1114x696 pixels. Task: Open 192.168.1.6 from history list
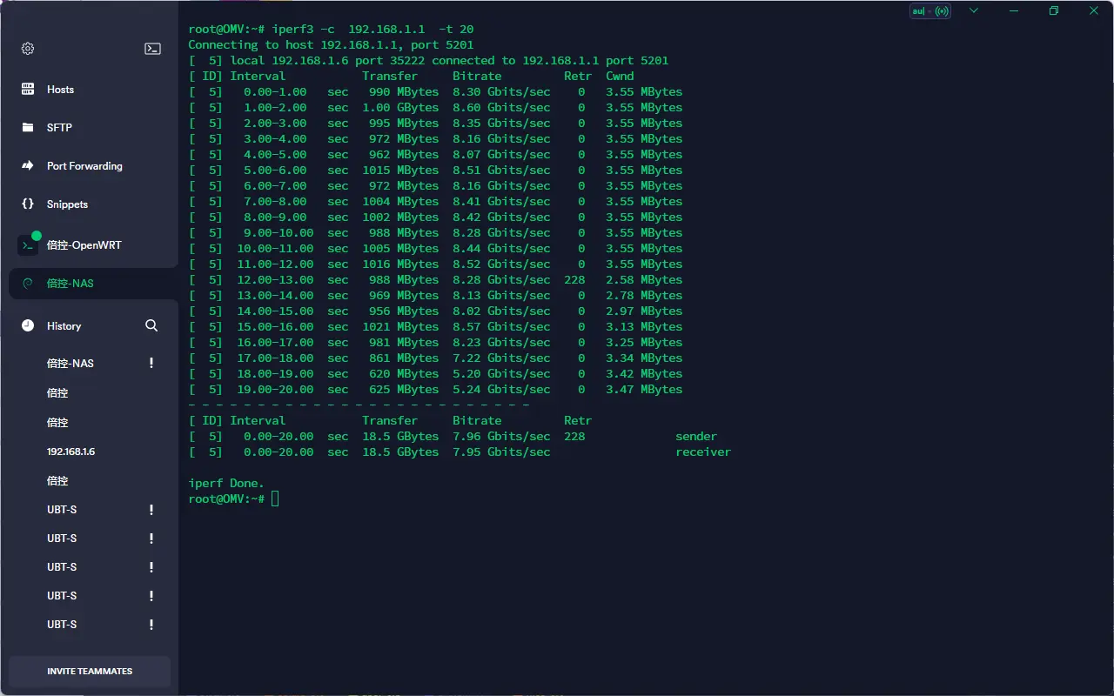[x=70, y=452]
